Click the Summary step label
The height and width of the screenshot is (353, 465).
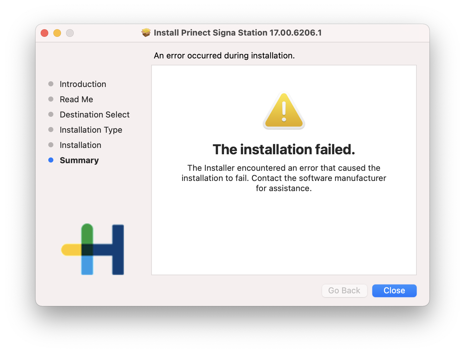point(79,160)
